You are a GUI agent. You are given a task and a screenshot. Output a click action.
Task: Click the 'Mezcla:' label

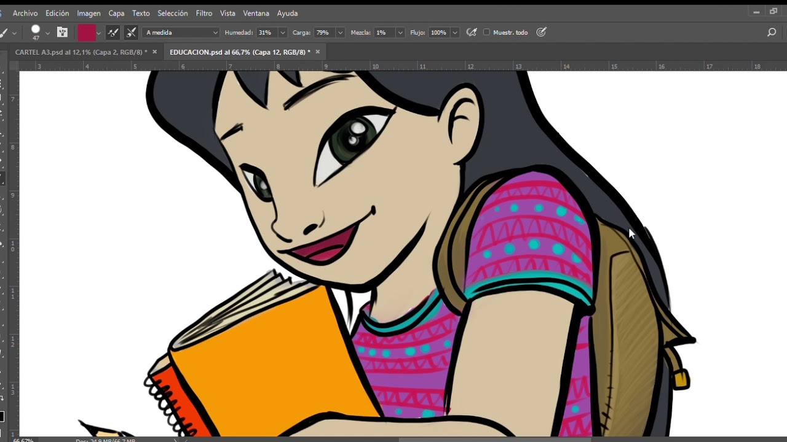click(360, 33)
